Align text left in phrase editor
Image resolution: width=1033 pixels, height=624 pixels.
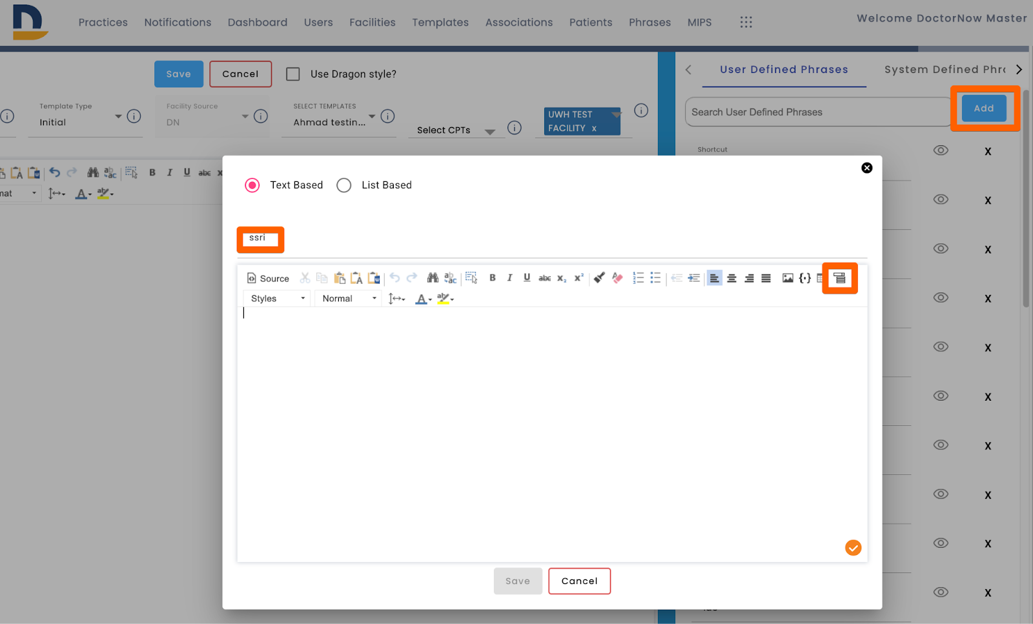[x=715, y=278]
